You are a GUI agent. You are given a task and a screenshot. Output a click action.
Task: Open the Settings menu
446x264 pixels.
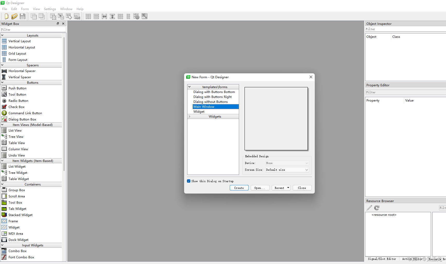(50, 9)
